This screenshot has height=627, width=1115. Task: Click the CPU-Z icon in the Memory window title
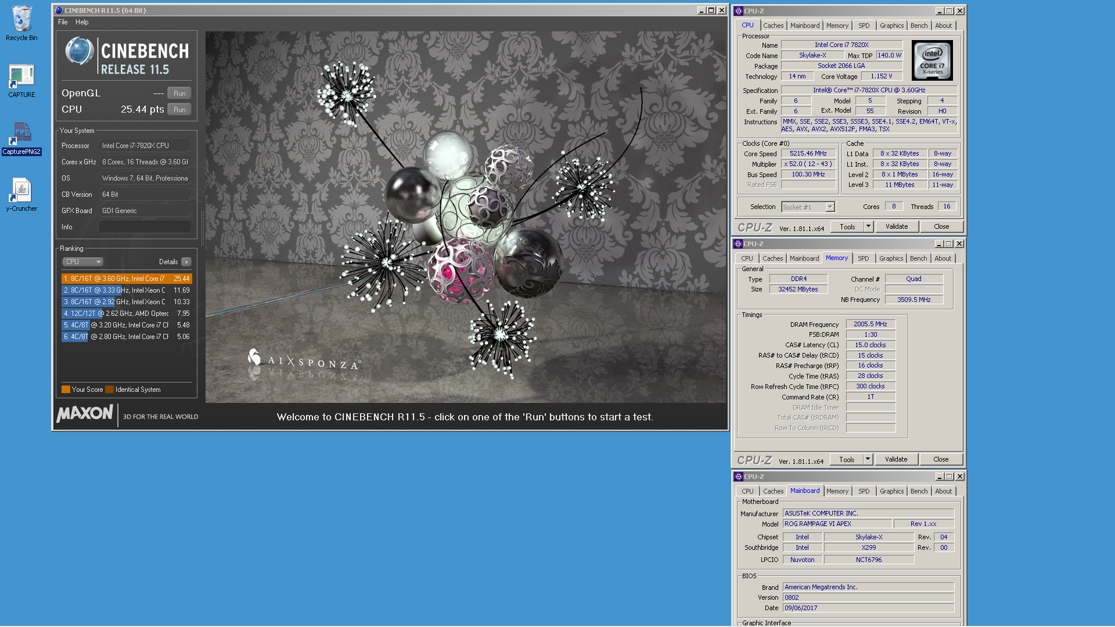click(x=738, y=244)
